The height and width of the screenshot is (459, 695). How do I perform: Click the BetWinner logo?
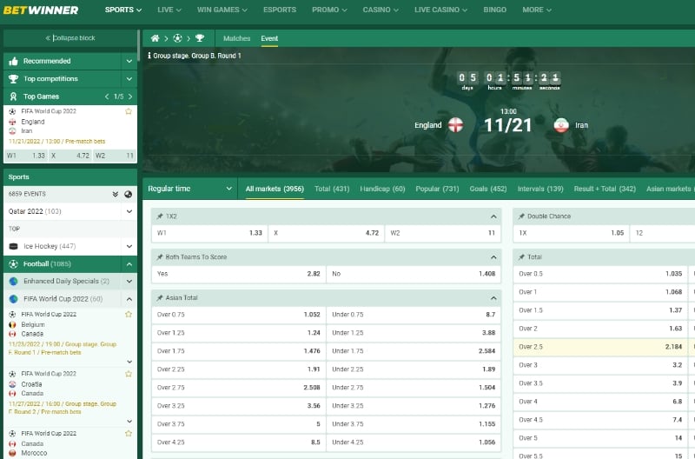click(x=41, y=10)
